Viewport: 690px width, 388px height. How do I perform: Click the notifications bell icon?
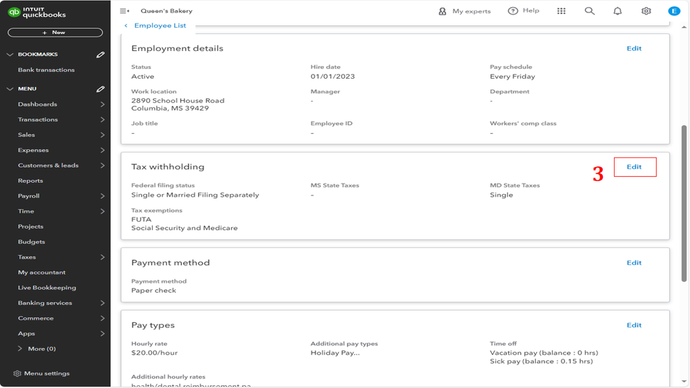(617, 11)
